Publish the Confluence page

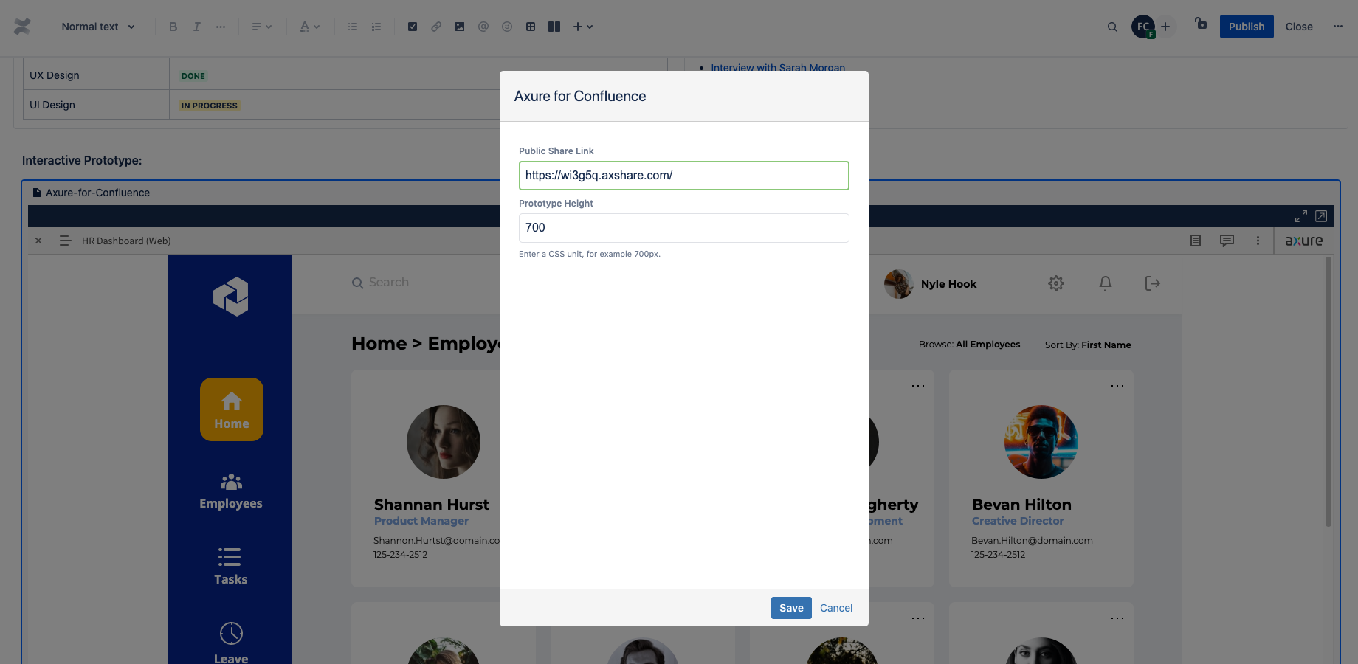tap(1247, 27)
